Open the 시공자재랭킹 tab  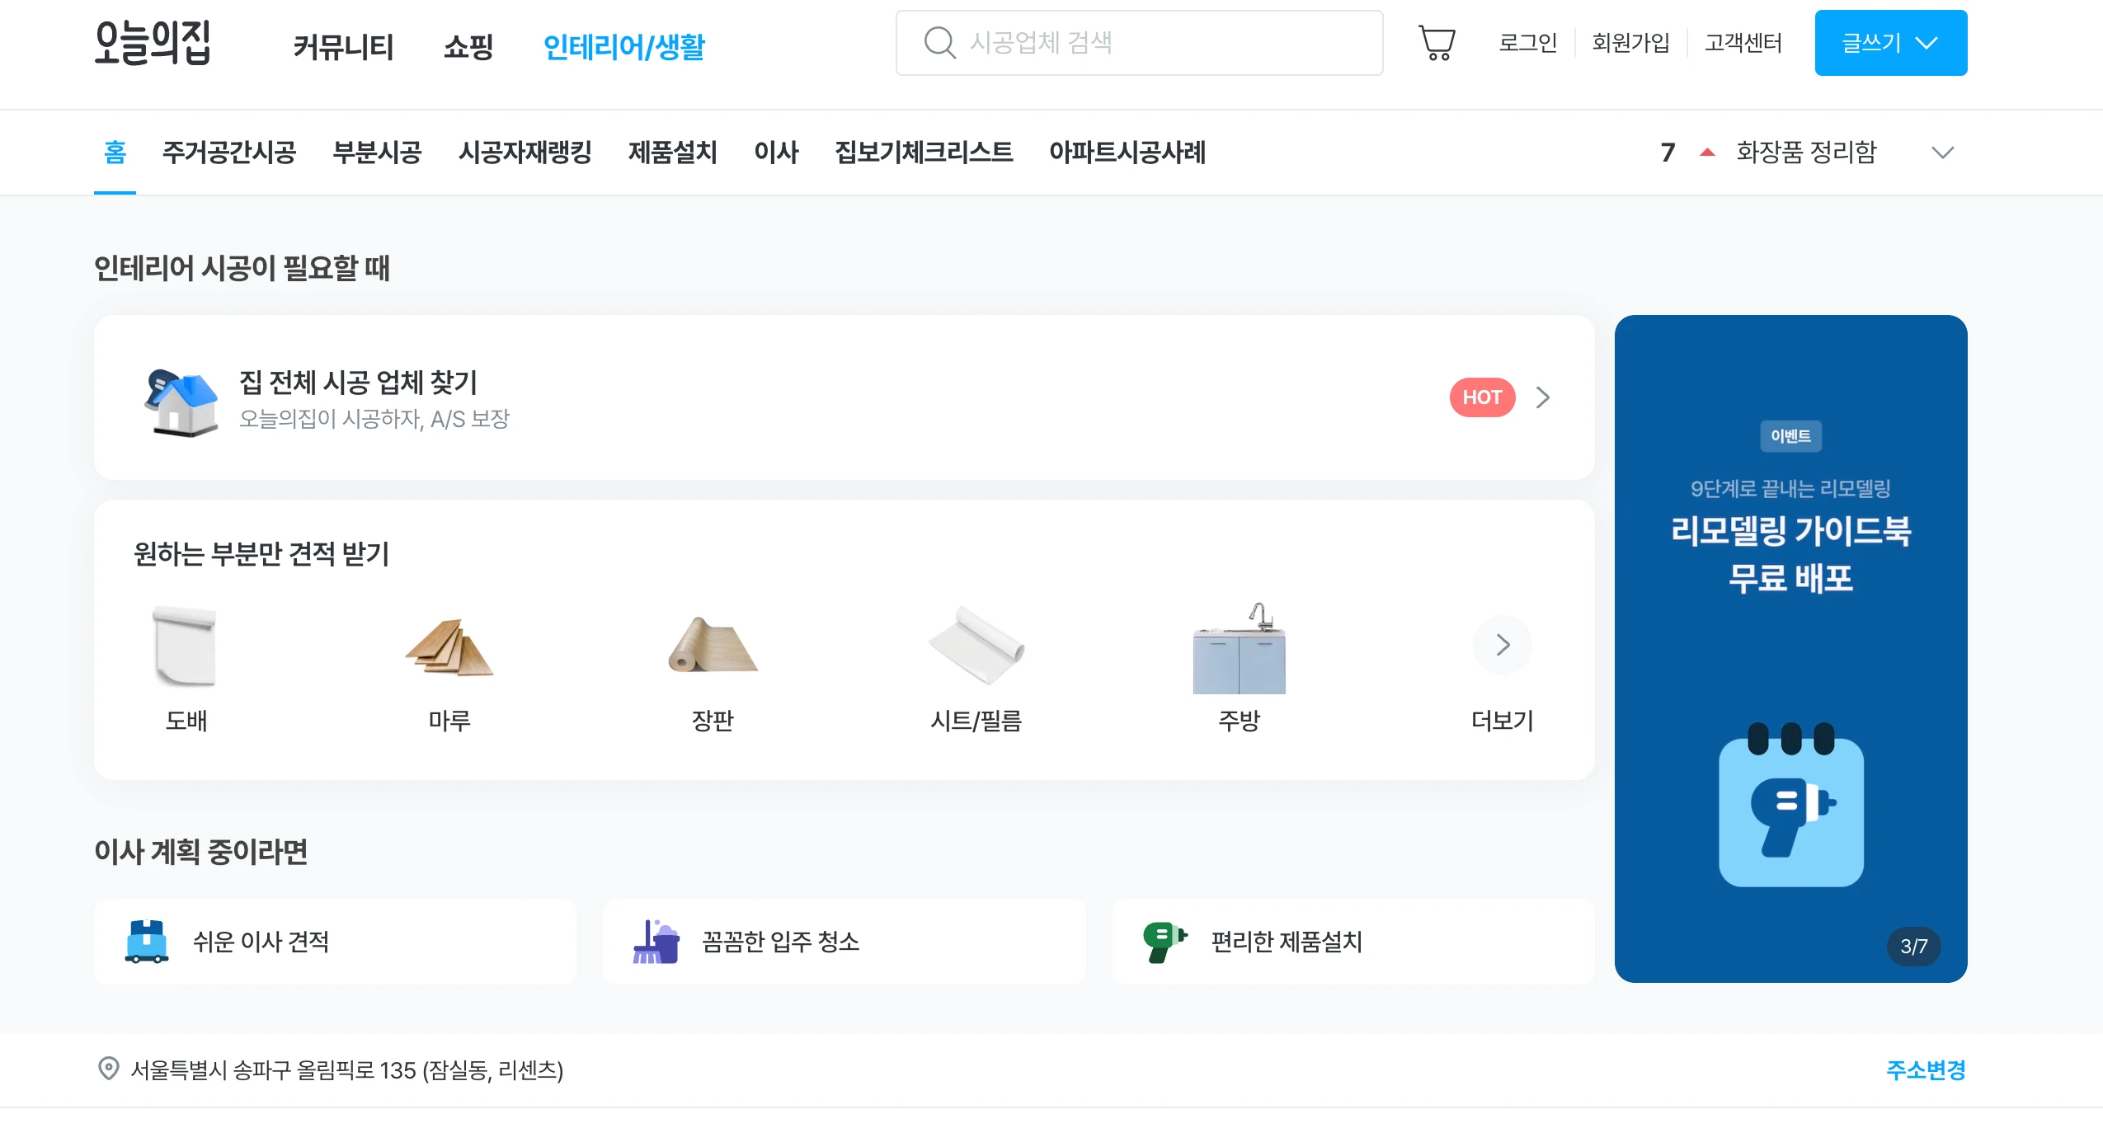coord(525,153)
